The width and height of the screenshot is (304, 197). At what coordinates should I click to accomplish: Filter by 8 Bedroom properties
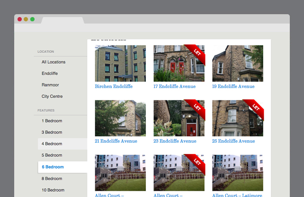click(x=52, y=179)
